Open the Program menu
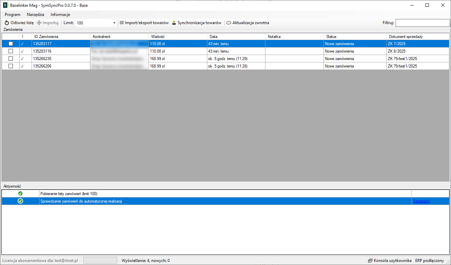 coord(13,15)
